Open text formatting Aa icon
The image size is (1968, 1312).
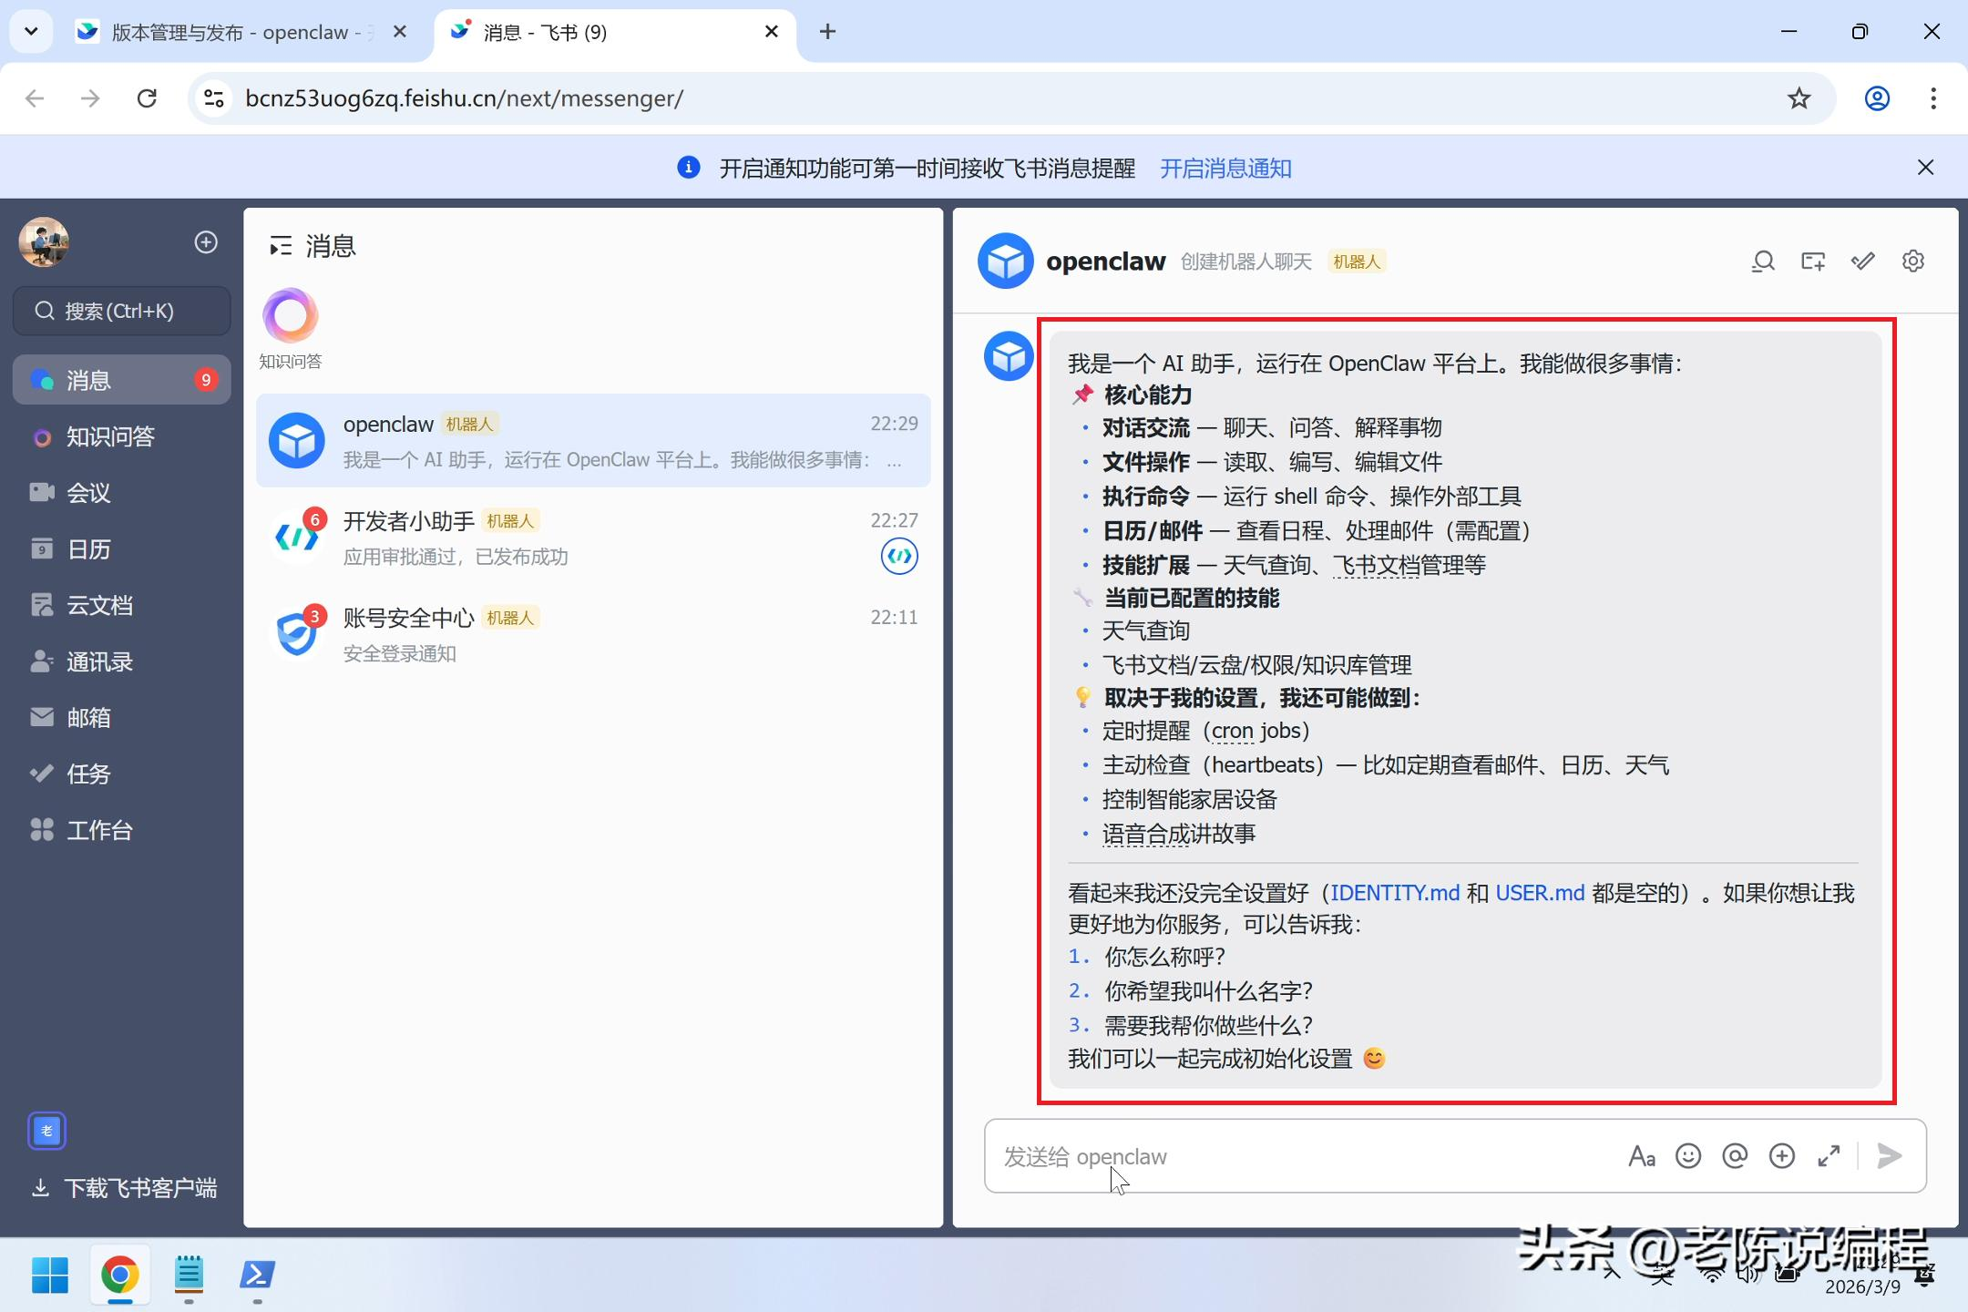[x=1641, y=1156]
